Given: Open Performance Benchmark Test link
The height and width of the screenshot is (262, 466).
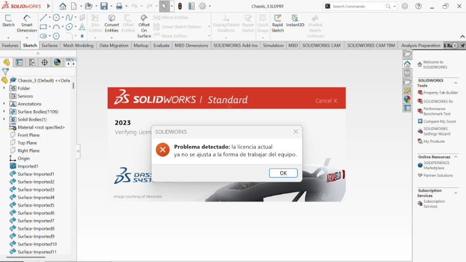Looking at the screenshot, I should point(437,111).
